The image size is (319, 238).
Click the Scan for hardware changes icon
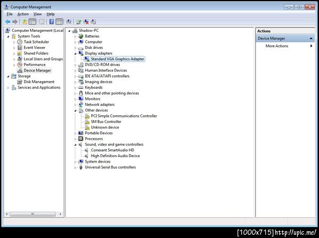tap(69, 22)
